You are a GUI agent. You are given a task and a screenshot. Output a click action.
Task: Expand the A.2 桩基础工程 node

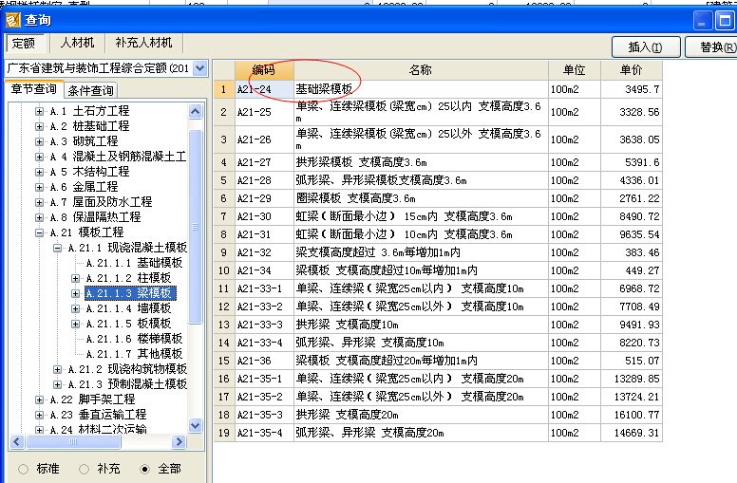point(40,126)
